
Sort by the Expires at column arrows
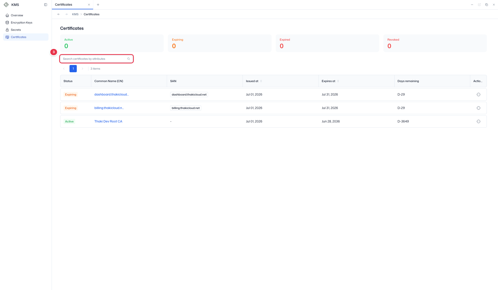click(x=338, y=81)
